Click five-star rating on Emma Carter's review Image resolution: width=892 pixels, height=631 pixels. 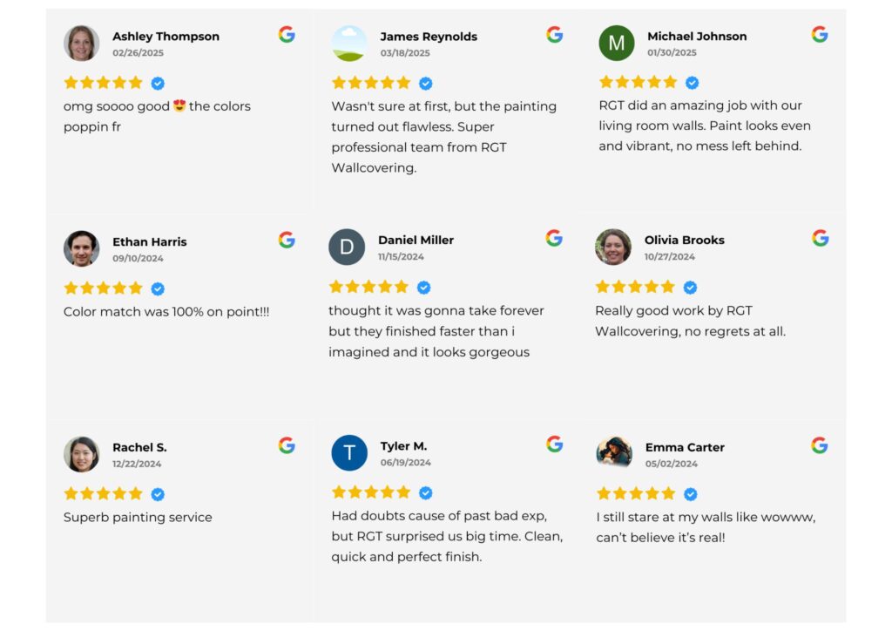click(636, 493)
